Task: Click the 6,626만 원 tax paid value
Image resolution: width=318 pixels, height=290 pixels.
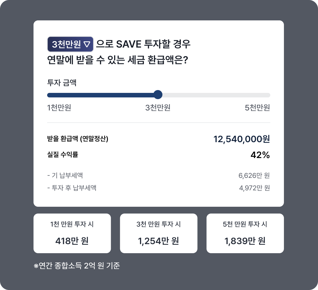Action: [x=254, y=175]
